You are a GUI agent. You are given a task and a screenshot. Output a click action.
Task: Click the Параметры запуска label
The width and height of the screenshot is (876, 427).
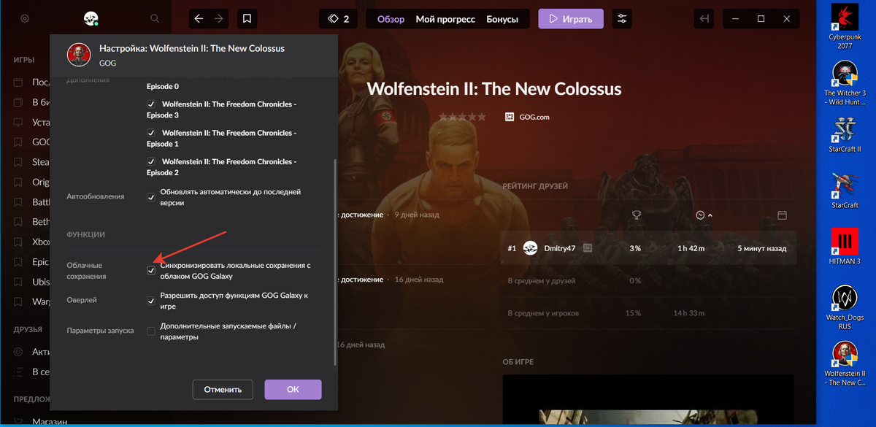pyautogui.click(x=100, y=330)
